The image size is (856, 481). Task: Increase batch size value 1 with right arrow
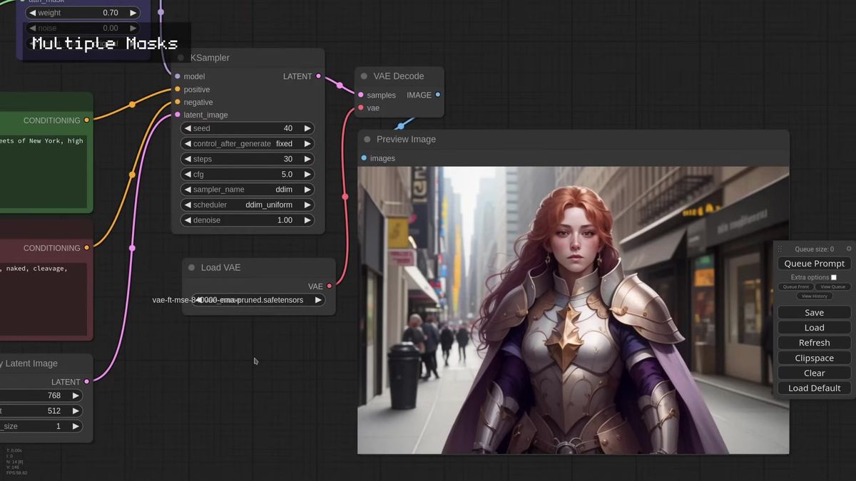click(x=76, y=426)
